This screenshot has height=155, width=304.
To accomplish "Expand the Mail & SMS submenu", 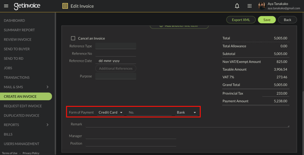I will tap(47, 87).
